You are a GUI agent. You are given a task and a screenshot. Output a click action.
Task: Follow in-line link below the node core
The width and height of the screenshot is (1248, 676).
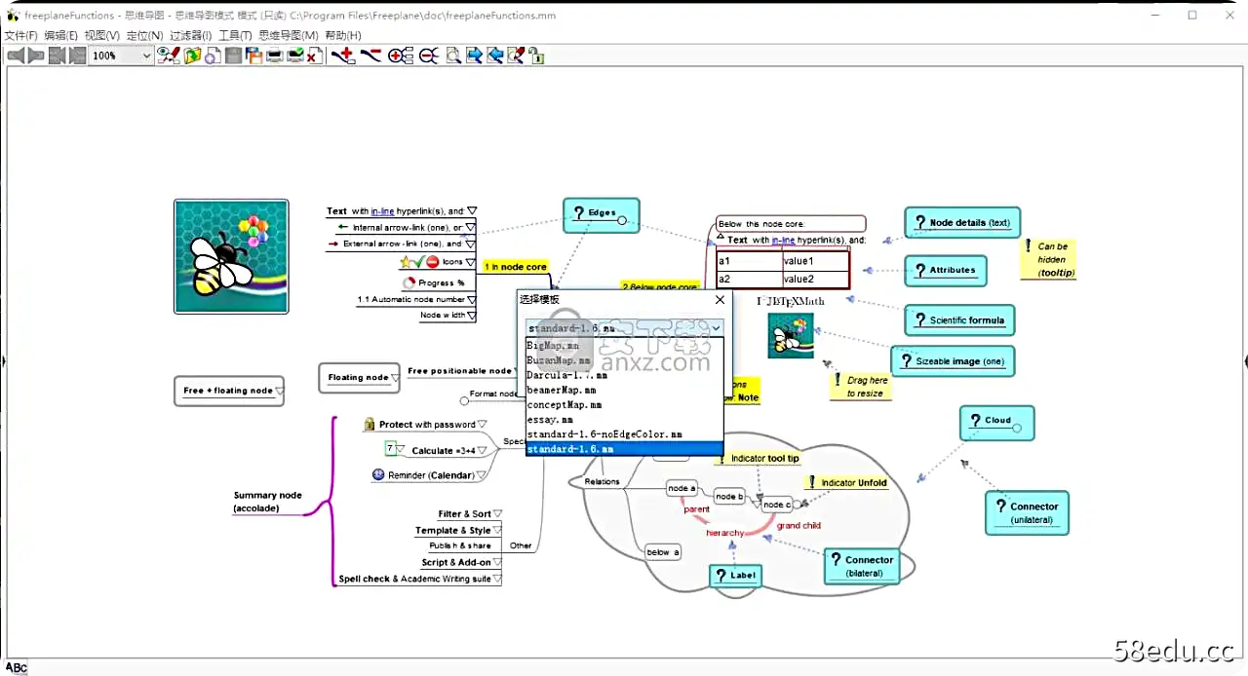pos(783,240)
